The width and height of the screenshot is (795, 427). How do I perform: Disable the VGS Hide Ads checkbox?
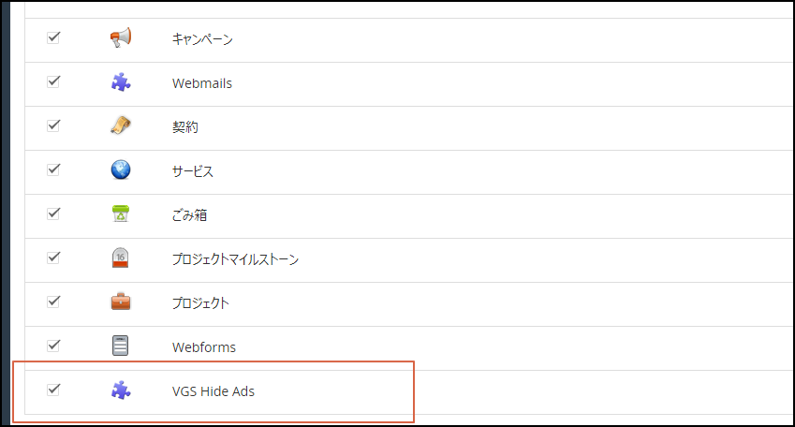(x=53, y=390)
